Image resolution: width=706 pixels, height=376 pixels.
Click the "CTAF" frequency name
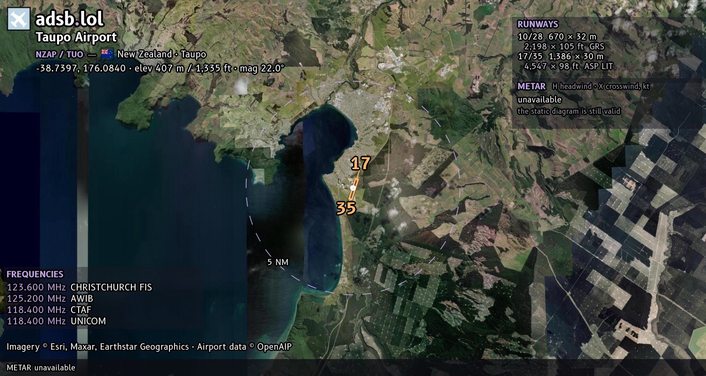(x=81, y=310)
